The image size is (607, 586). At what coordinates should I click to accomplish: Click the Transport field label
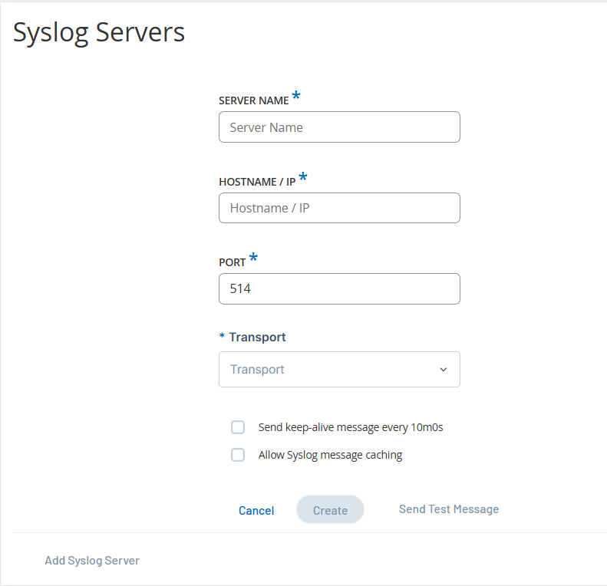click(257, 337)
